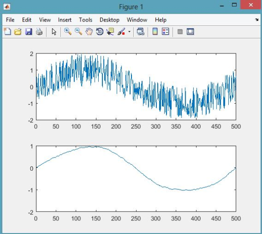
Task: Maximize the Figure 1 window
Action: tap(234, 5)
